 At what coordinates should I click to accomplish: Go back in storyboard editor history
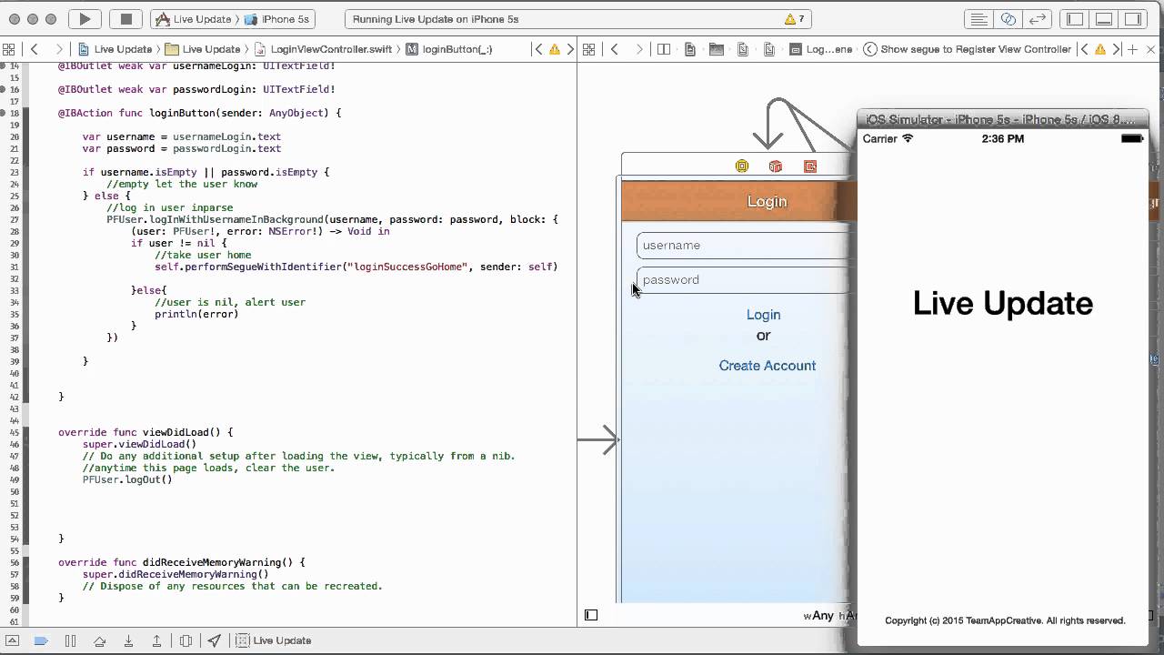615,49
